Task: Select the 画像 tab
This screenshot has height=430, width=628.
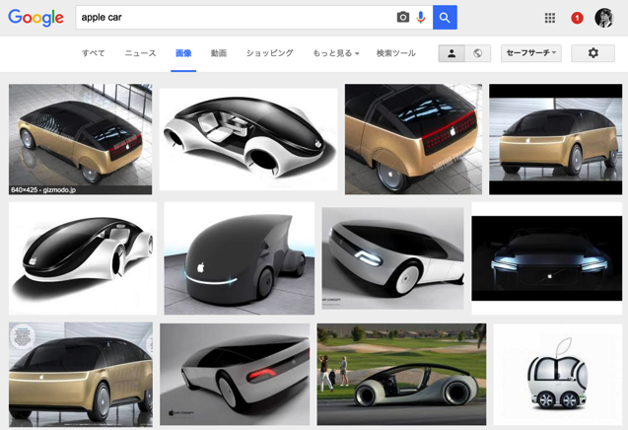Action: [183, 53]
